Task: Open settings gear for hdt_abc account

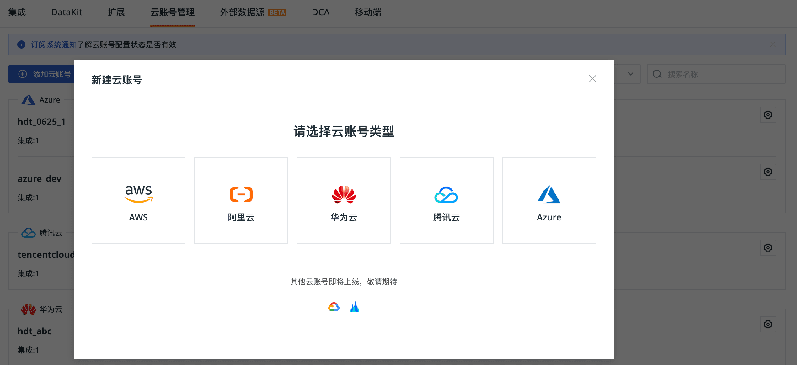Action: point(768,324)
